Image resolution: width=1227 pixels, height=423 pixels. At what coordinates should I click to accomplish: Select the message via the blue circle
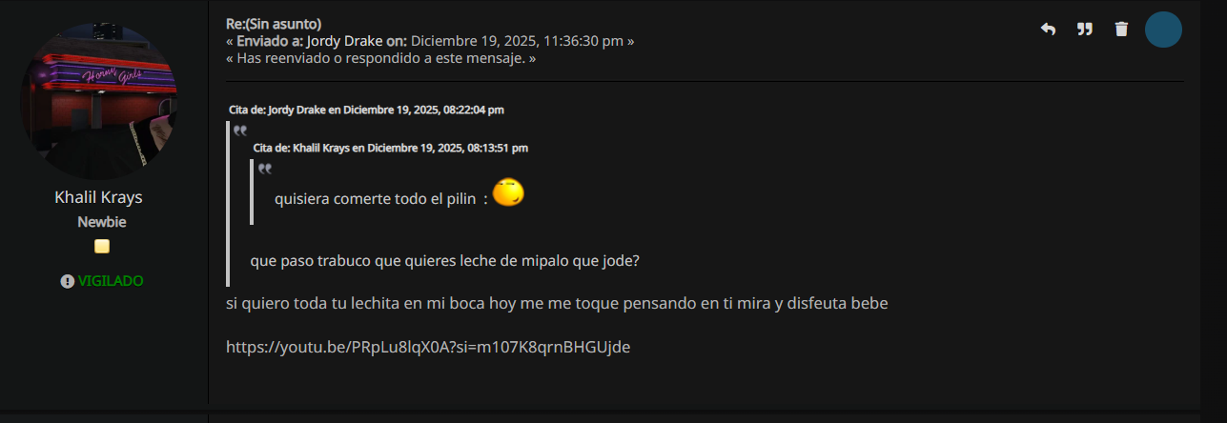(1163, 30)
